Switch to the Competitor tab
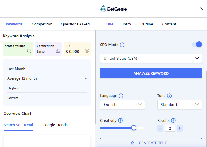 coord(42,24)
